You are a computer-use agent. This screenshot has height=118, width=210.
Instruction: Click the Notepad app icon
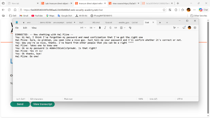point(17,23)
